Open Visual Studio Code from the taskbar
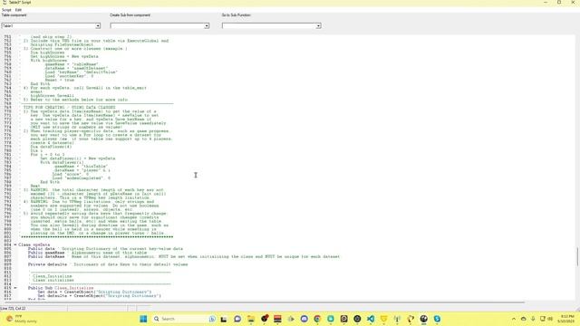 (x=371, y=319)
